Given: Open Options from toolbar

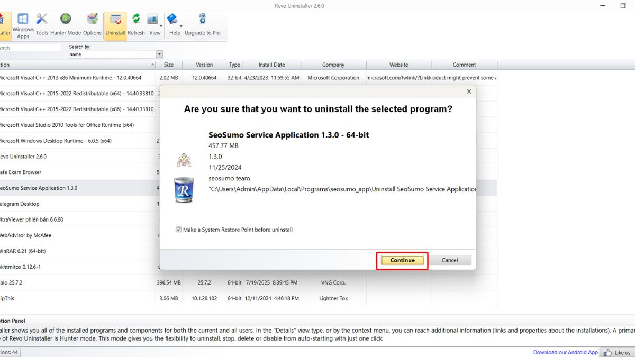Looking at the screenshot, I should [x=92, y=25].
